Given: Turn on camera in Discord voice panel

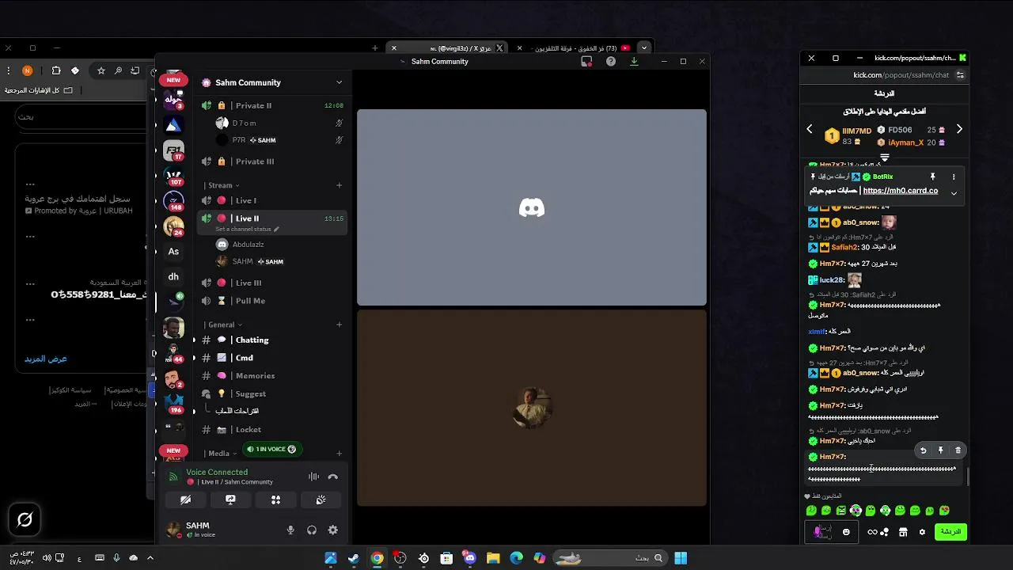Looking at the screenshot, I should click(x=185, y=500).
